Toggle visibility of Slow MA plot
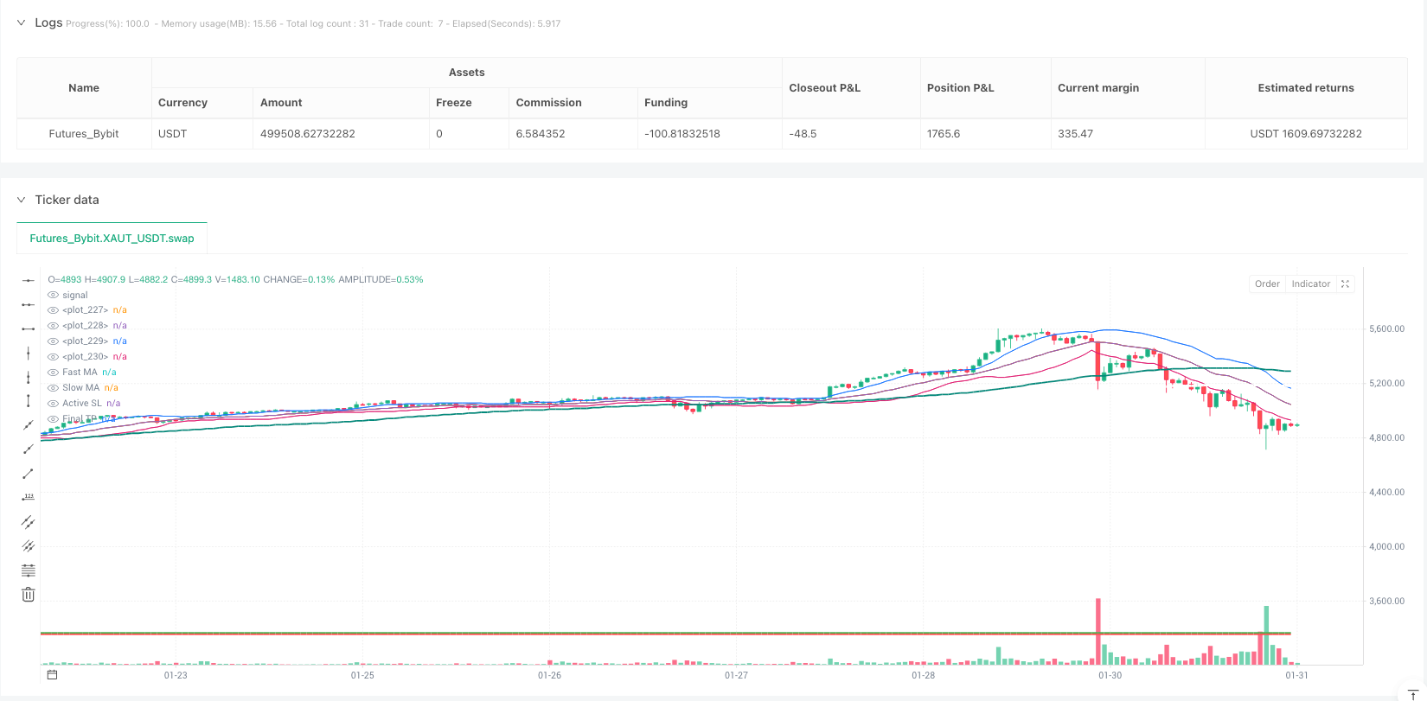Image resolution: width=1427 pixels, height=701 pixels. click(x=54, y=388)
